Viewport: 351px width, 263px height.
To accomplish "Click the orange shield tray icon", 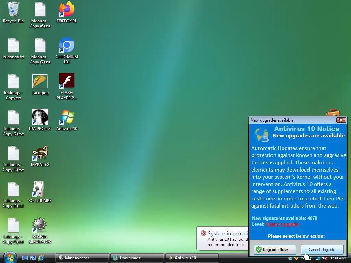I will point(296,258).
